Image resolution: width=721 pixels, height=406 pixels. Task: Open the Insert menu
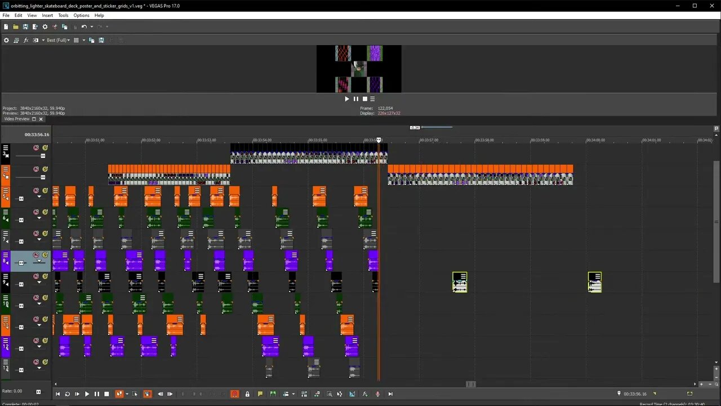coord(47,15)
